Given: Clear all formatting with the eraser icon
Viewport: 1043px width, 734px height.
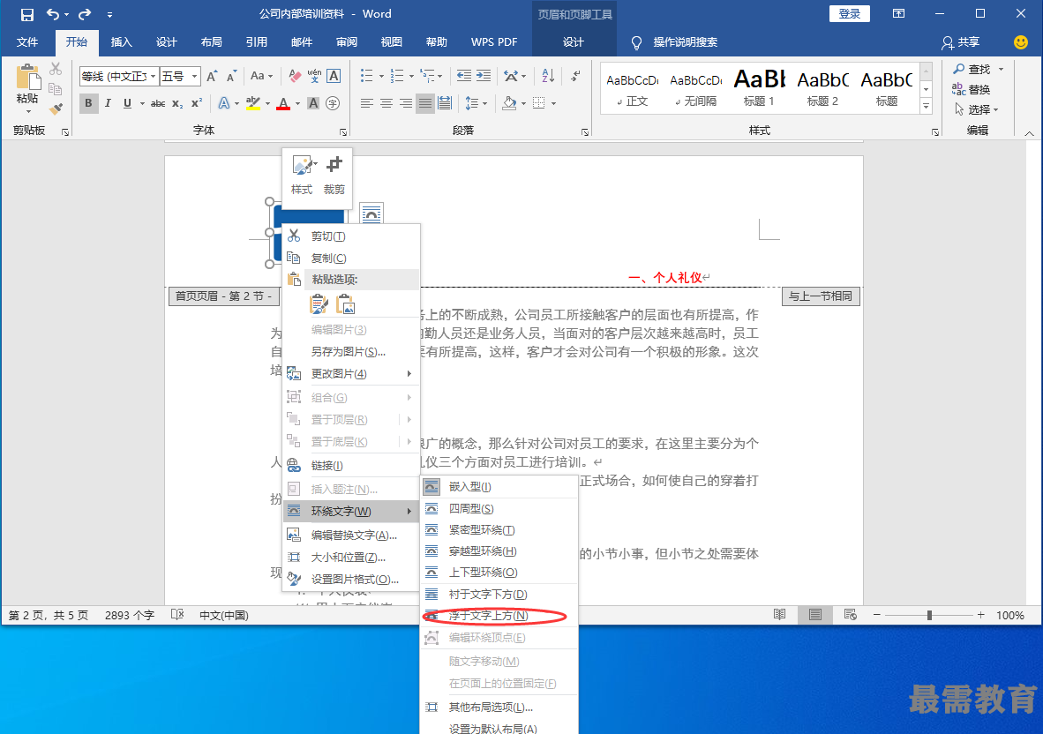Looking at the screenshot, I should pyautogui.click(x=295, y=77).
